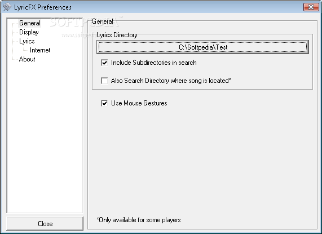The width and height of the screenshot is (322, 234).
Task: Click the Also Search Directory where song is located label text
Action: 171,81
